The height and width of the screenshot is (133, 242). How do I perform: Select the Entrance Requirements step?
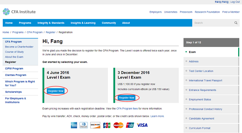tap(211, 90)
